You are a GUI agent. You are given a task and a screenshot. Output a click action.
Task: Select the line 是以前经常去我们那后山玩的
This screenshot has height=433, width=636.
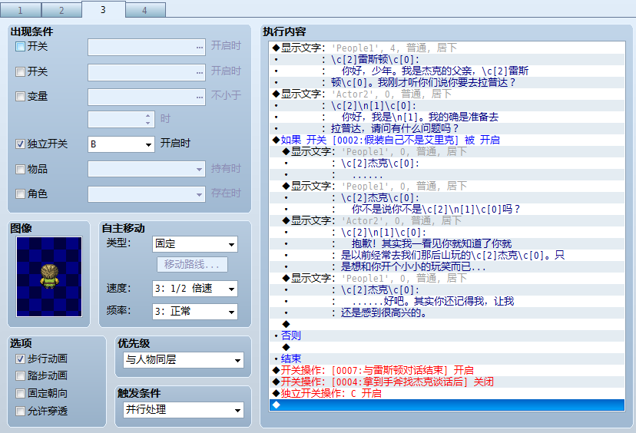[x=446, y=256]
